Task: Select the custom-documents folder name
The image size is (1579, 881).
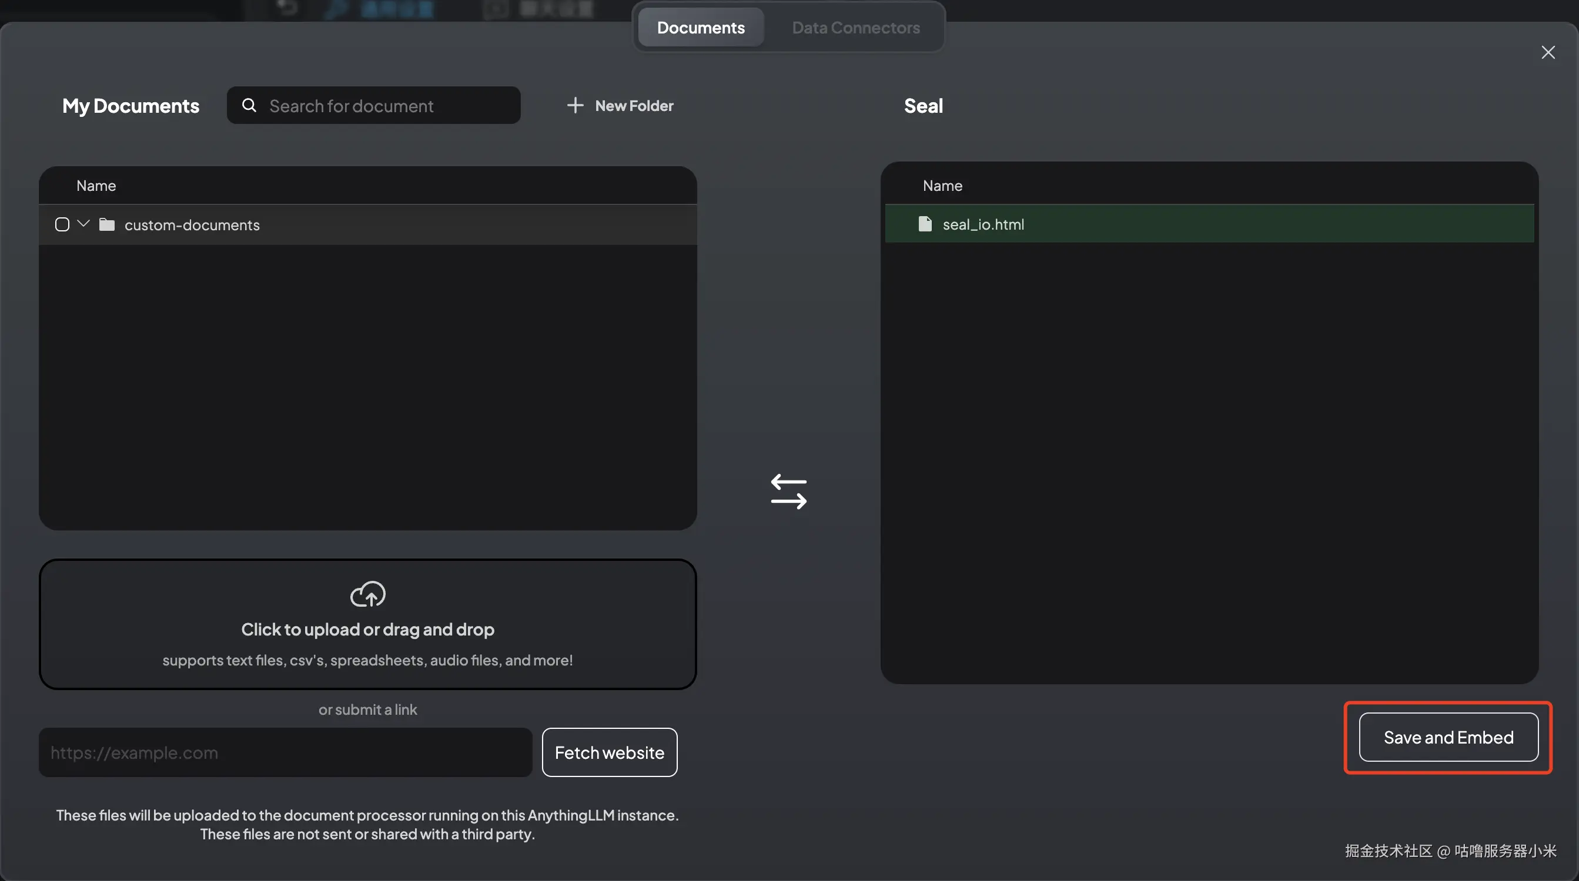Action: pyautogui.click(x=192, y=226)
